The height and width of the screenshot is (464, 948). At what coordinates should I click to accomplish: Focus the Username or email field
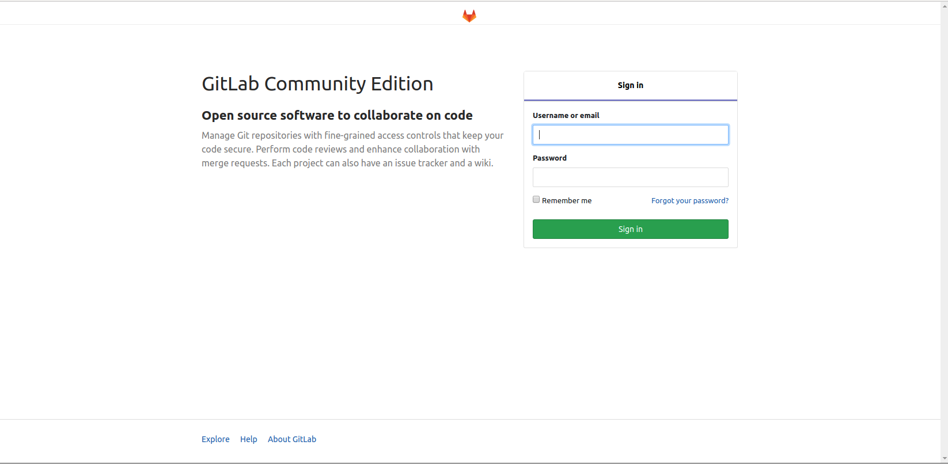(x=631, y=135)
